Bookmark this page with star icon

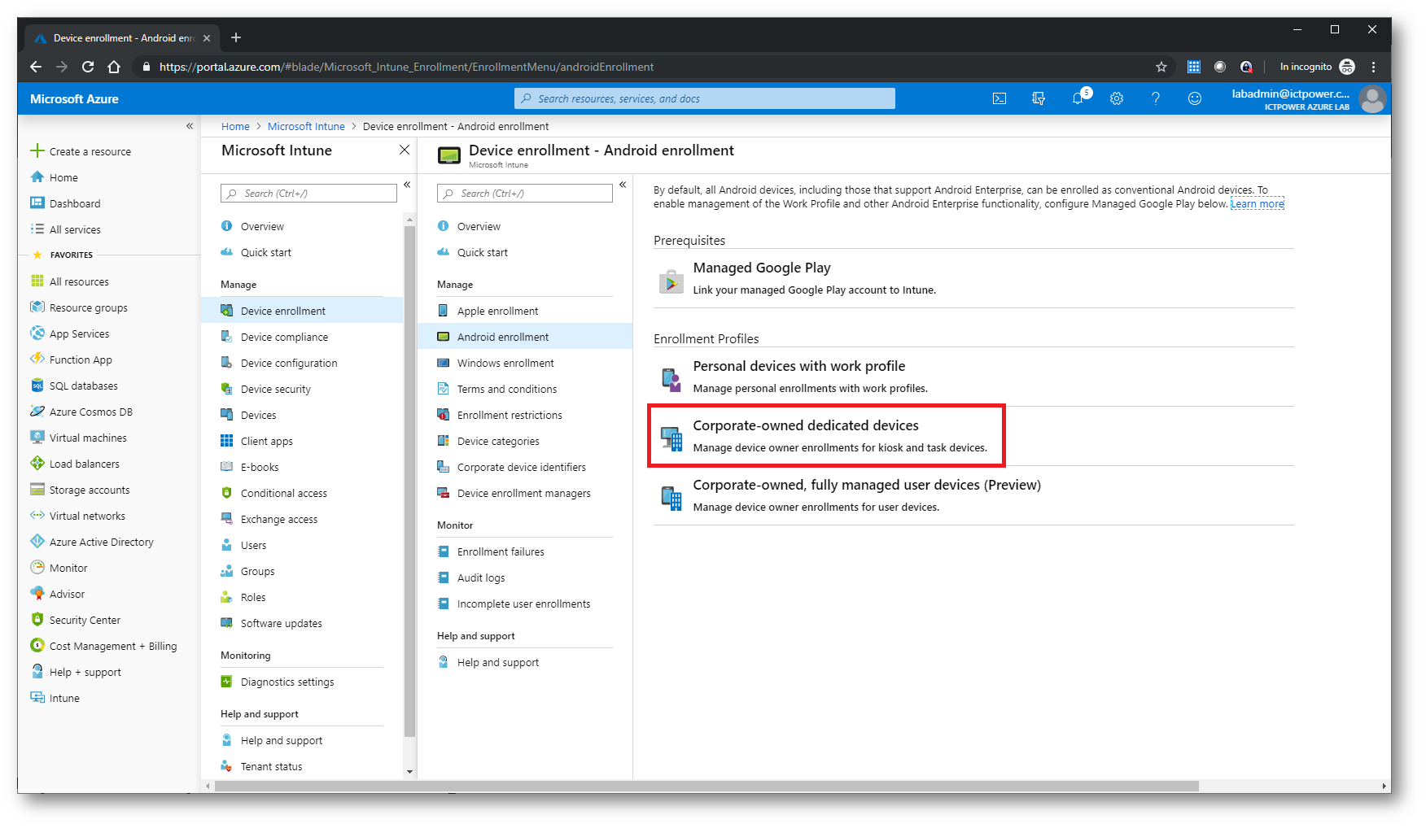pos(1161,67)
